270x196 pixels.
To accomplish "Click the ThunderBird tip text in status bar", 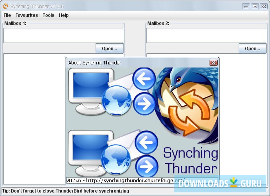I will pos(66,191).
